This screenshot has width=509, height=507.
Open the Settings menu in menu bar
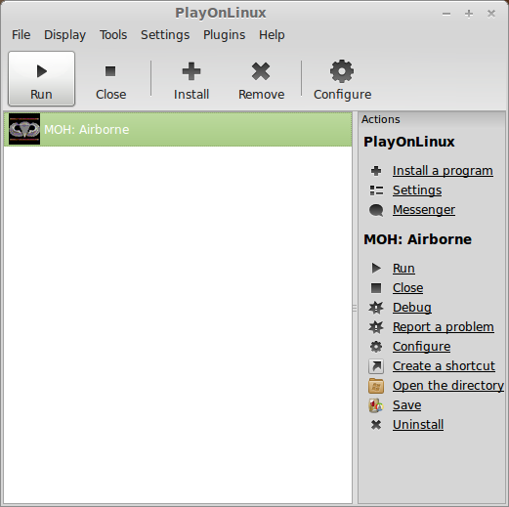pos(165,35)
